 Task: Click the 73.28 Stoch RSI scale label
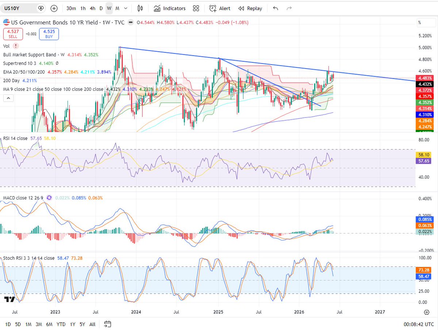423,270
